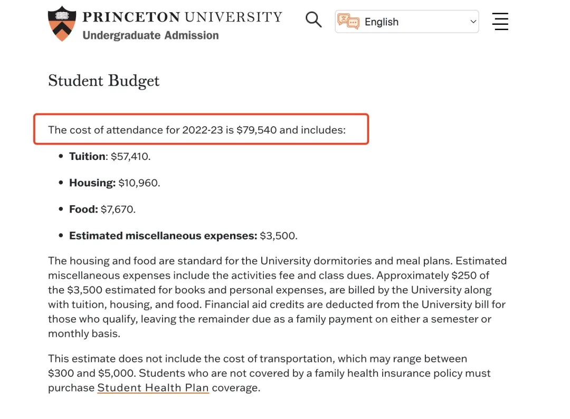The height and width of the screenshot is (419, 570).
Task: Open the search magnifying glass
Action: coord(313,20)
